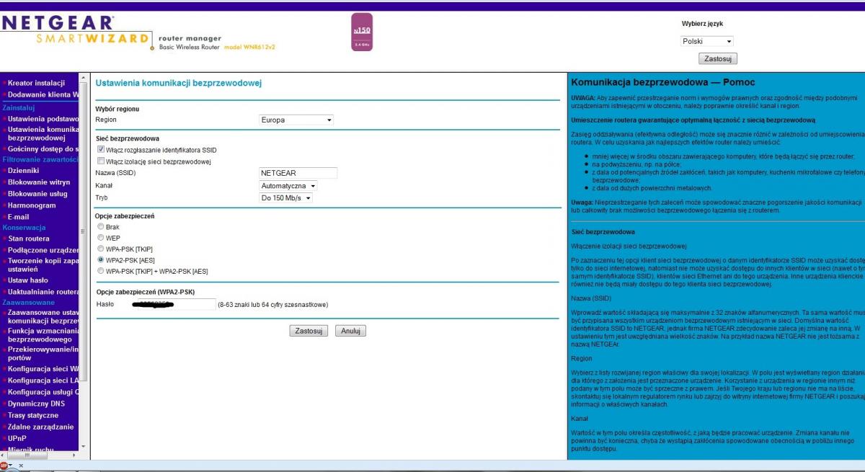Close the add-on bar with the X
Screen dimensions: 865x472
coord(21,466)
